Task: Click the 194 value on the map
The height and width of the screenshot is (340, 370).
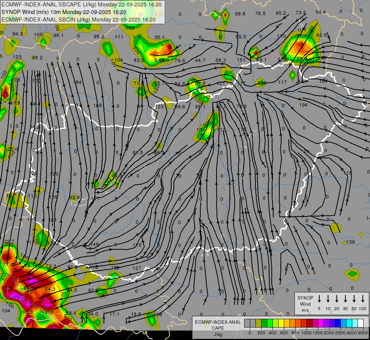Action: click(x=303, y=105)
